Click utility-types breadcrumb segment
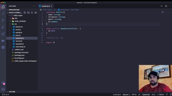This screenshot has height=96, width=172. pos(47,10)
